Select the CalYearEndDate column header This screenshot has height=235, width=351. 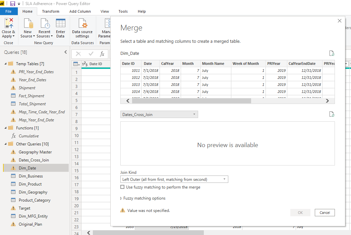pyautogui.click(x=305, y=64)
